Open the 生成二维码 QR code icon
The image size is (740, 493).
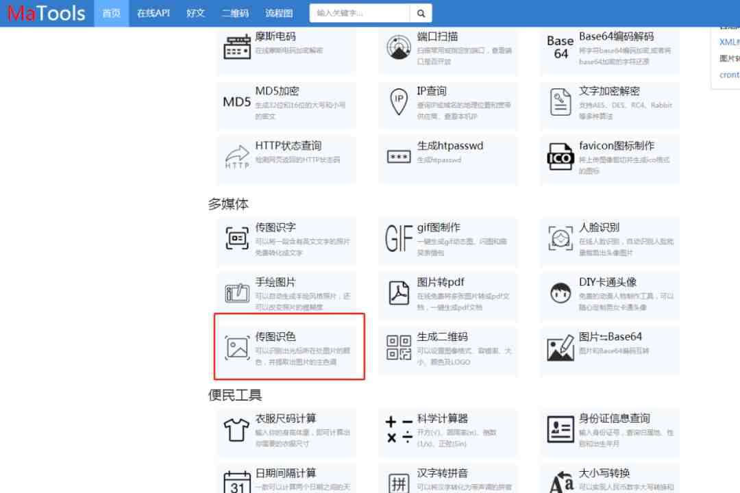(x=399, y=348)
